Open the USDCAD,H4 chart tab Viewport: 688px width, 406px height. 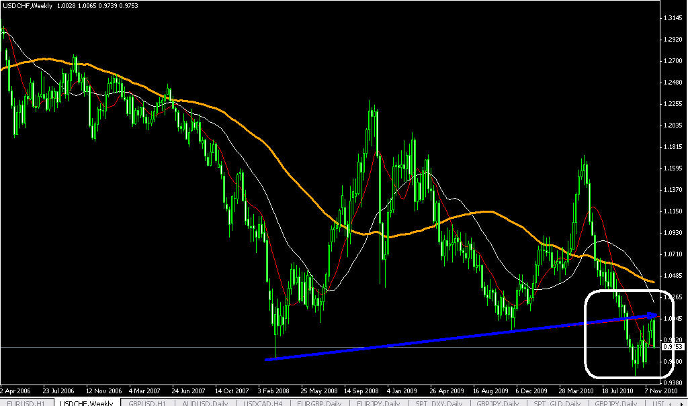263,403
